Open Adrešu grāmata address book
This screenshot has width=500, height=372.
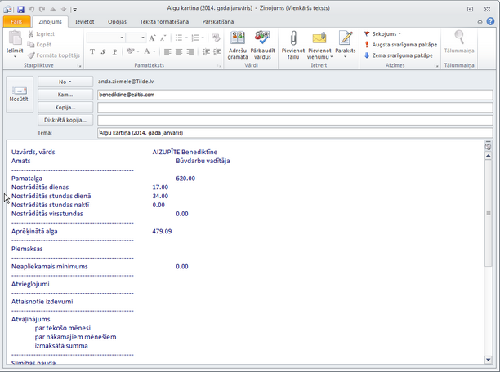(238, 45)
